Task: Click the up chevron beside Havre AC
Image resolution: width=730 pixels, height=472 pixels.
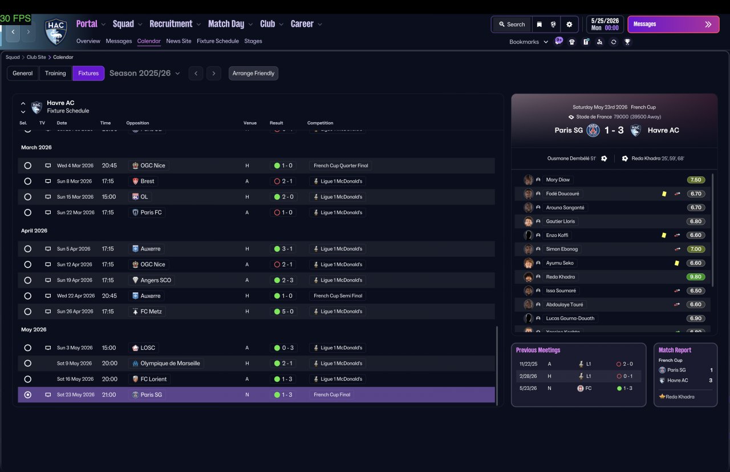Action: coord(23,103)
